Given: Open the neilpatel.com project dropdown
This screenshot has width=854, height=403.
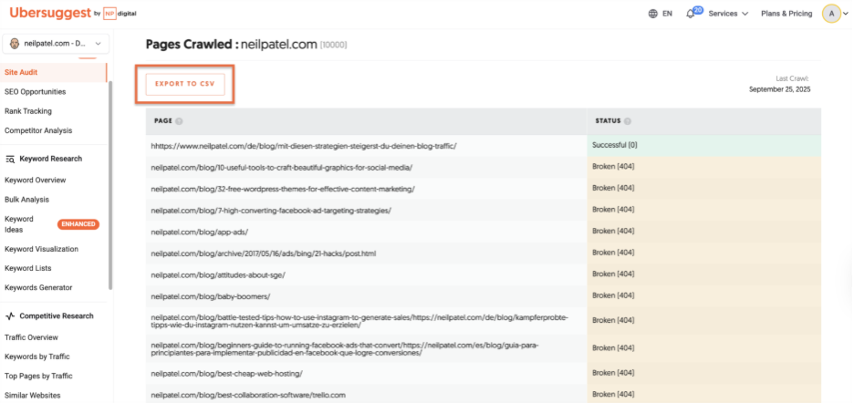Looking at the screenshot, I should [x=56, y=44].
